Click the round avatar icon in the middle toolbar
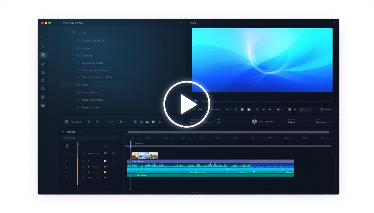Screen dimensions: 374x213 (254, 121)
